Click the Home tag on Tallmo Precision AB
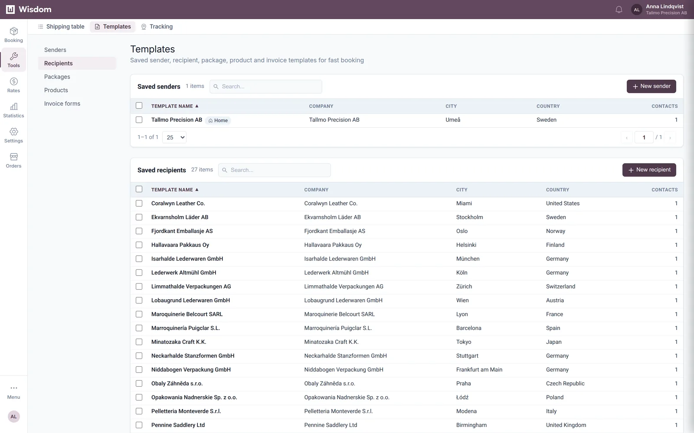The width and height of the screenshot is (694, 433). pyautogui.click(x=218, y=120)
